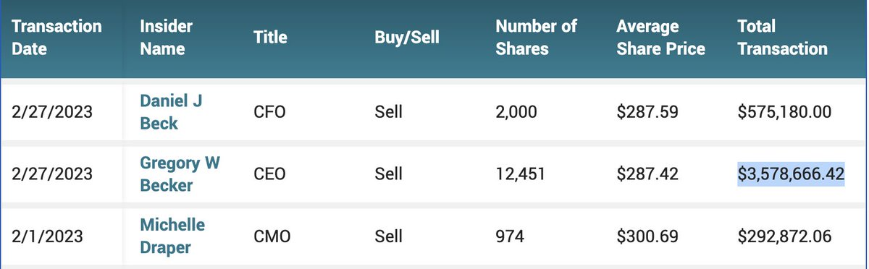Sort table by Transaction Date column header
The width and height of the screenshot is (869, 269).
point(56,38)
